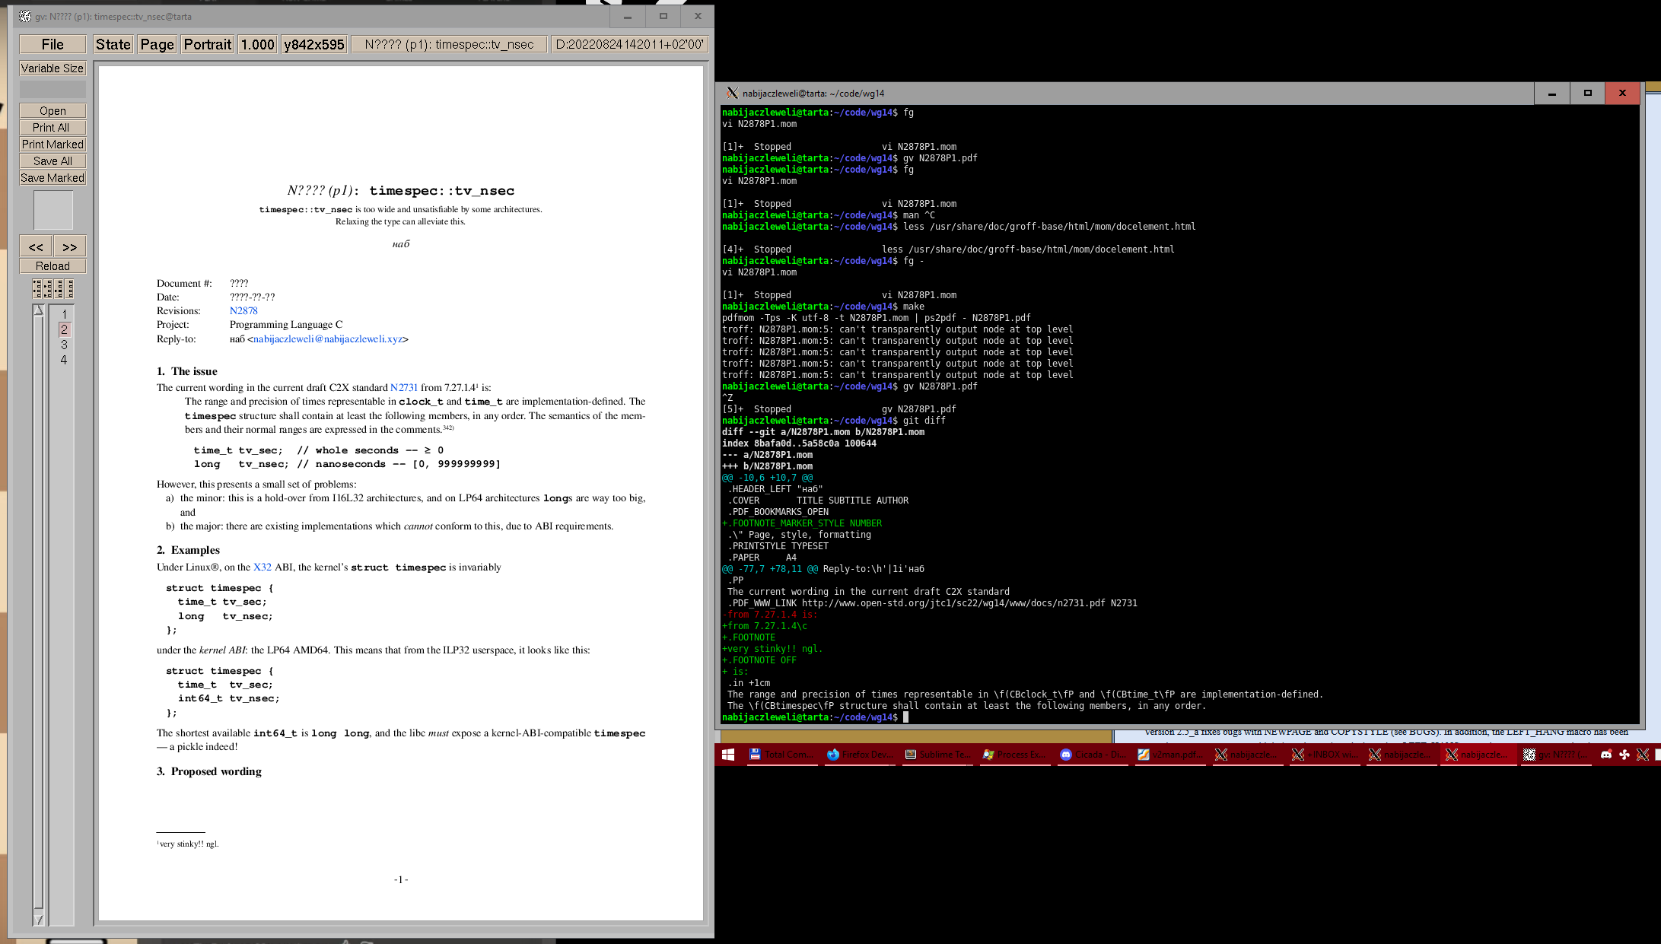Open the File menu

click(53, 44)
